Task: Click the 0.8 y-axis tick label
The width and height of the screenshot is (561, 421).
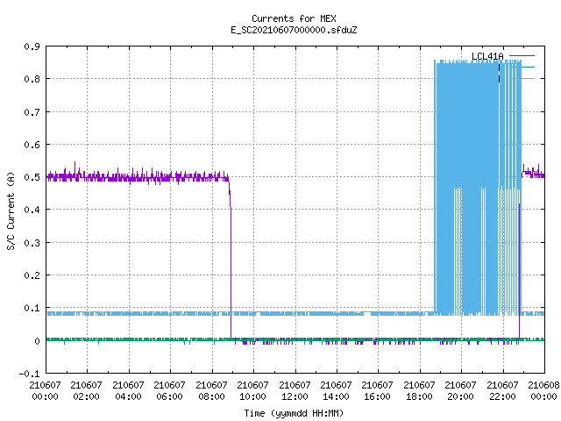Action: pyautogui.click(x=32, y=79)
